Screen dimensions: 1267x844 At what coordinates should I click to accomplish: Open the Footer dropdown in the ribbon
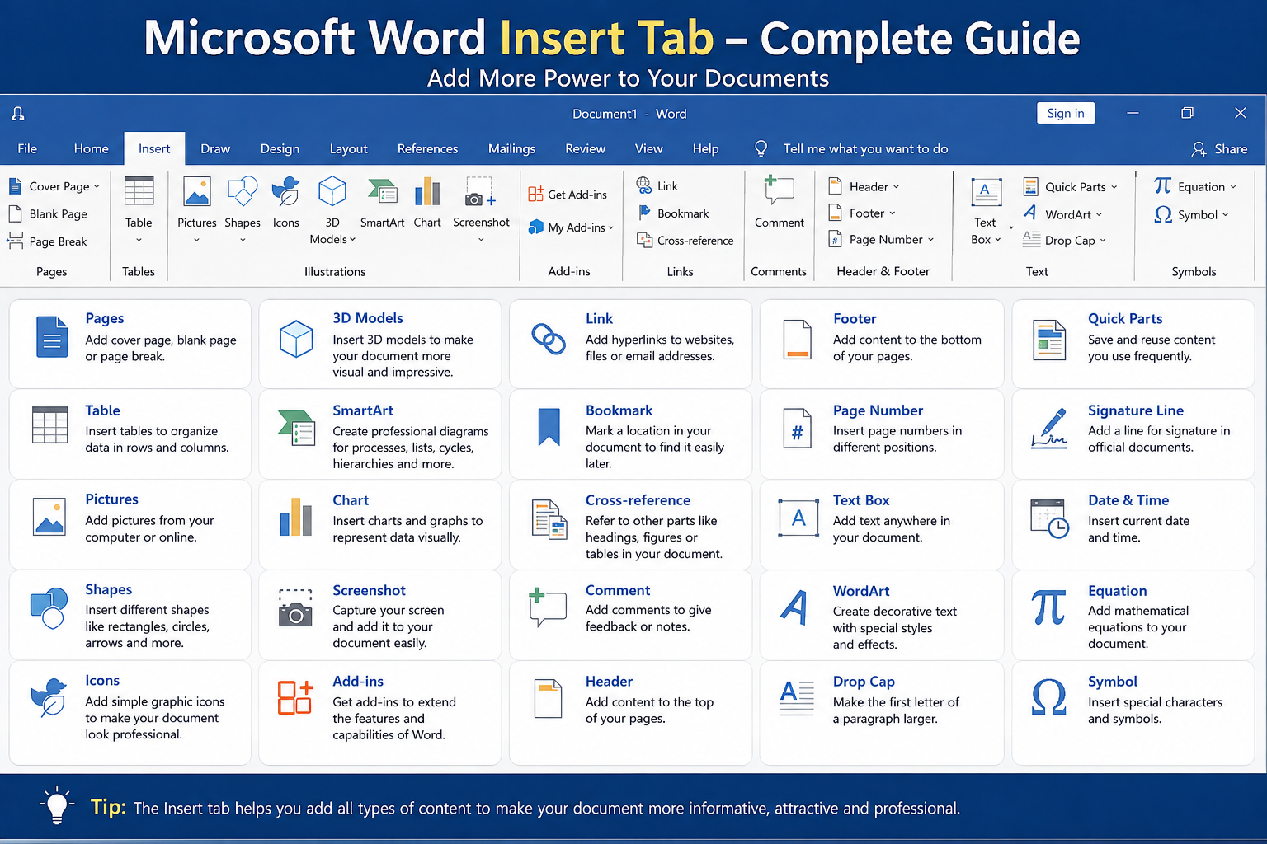(x=892, y=213)
